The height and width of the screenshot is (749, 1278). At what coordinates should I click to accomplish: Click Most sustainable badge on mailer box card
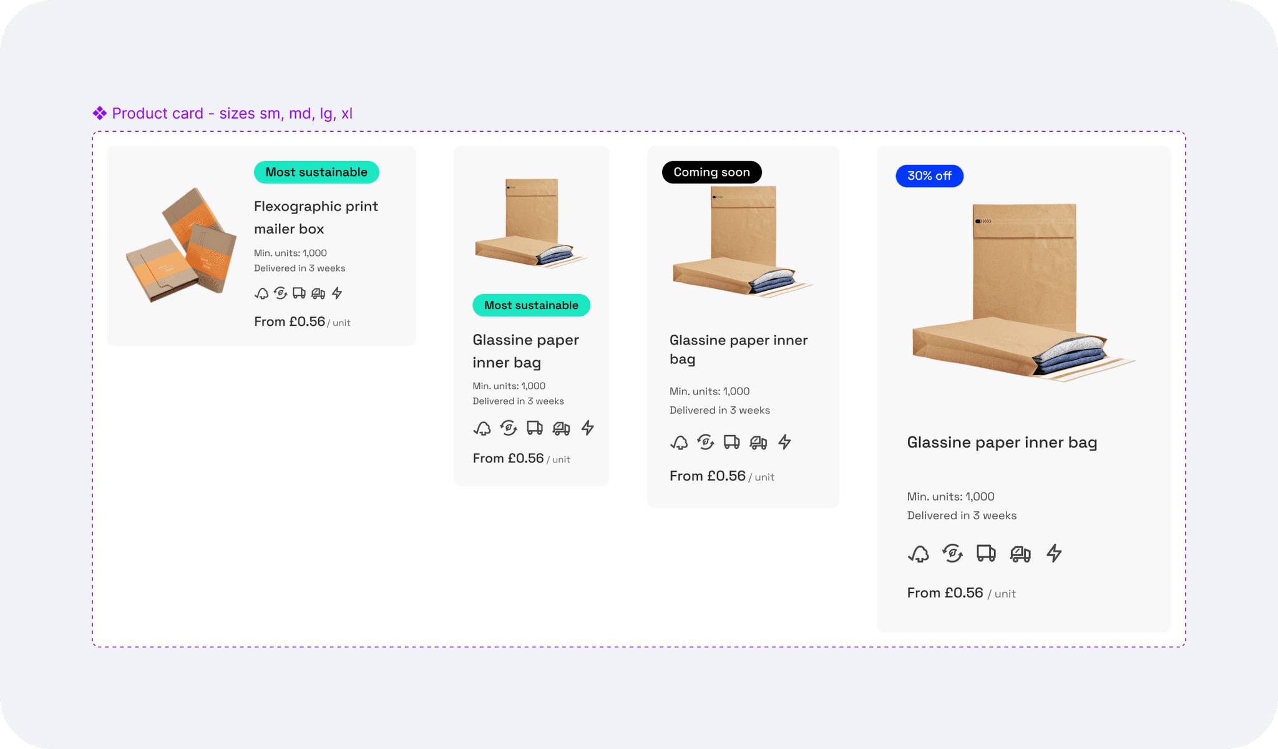click(x=316, y=172)
